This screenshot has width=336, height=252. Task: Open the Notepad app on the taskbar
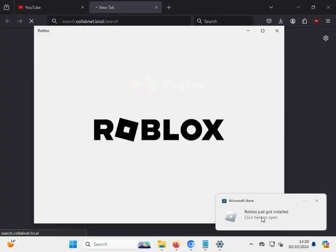[205, 244]
